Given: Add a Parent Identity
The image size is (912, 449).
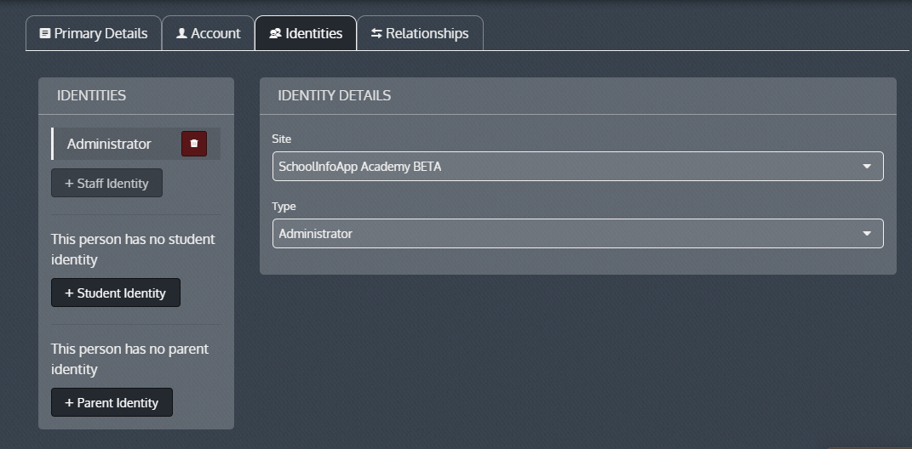Looking at the screenshot, I should [112, 403].
